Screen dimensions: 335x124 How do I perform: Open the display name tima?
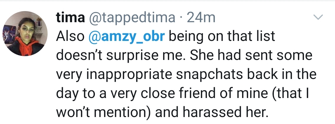[x=70, y=17]
